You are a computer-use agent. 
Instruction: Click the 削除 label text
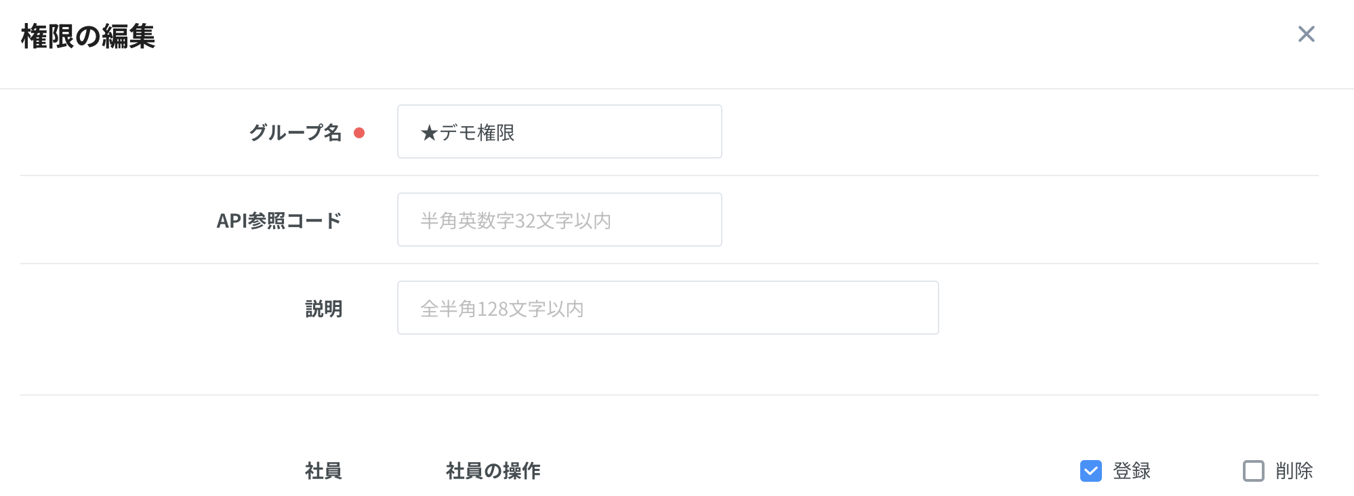[1294, 471]
